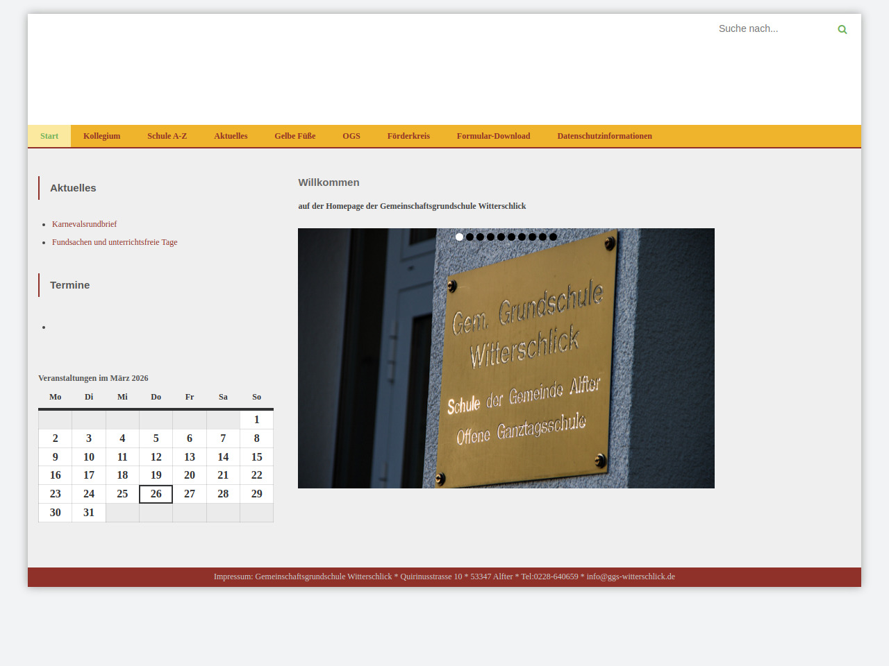889x666 pixels.
Task: Open Formular-Download in the navigation
Action: (493, 136)
